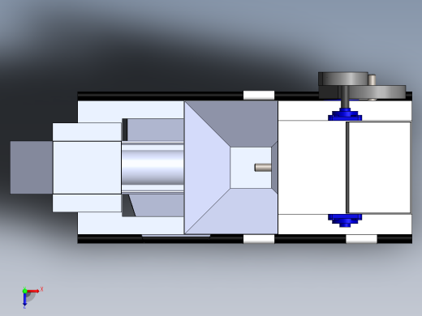The width and height of the screenshot is (422, 316).
Task: Click the green Y axis dot of the triad
Action: click(24, 291)
